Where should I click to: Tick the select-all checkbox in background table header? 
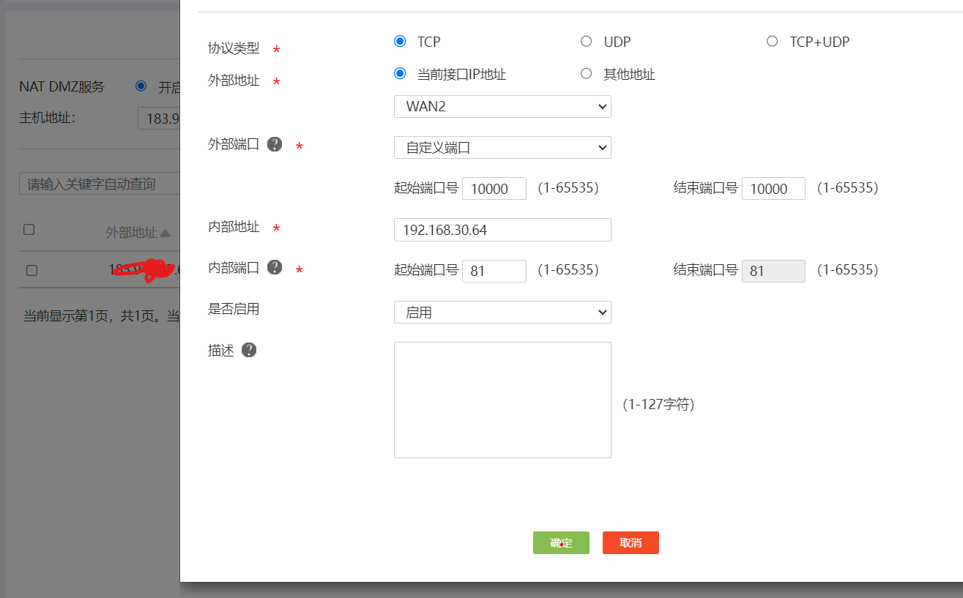29,230
